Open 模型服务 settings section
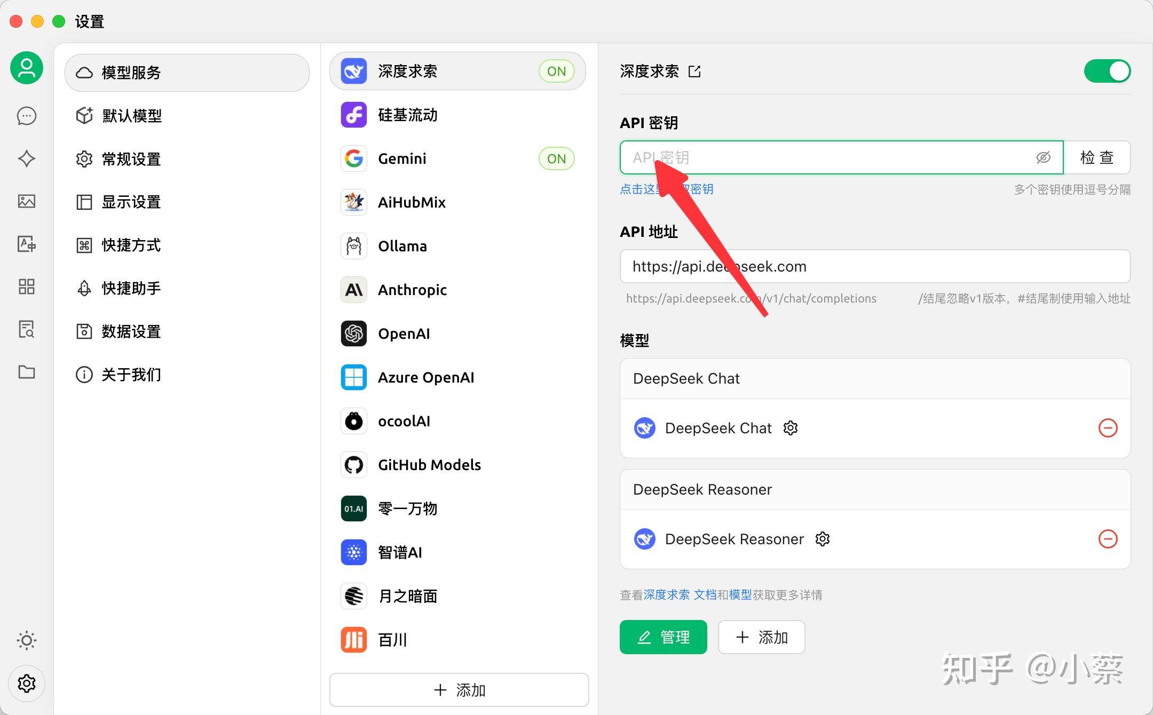This screenshot has height=715, width=1153. pyautogui.click(x=187, y=73)
